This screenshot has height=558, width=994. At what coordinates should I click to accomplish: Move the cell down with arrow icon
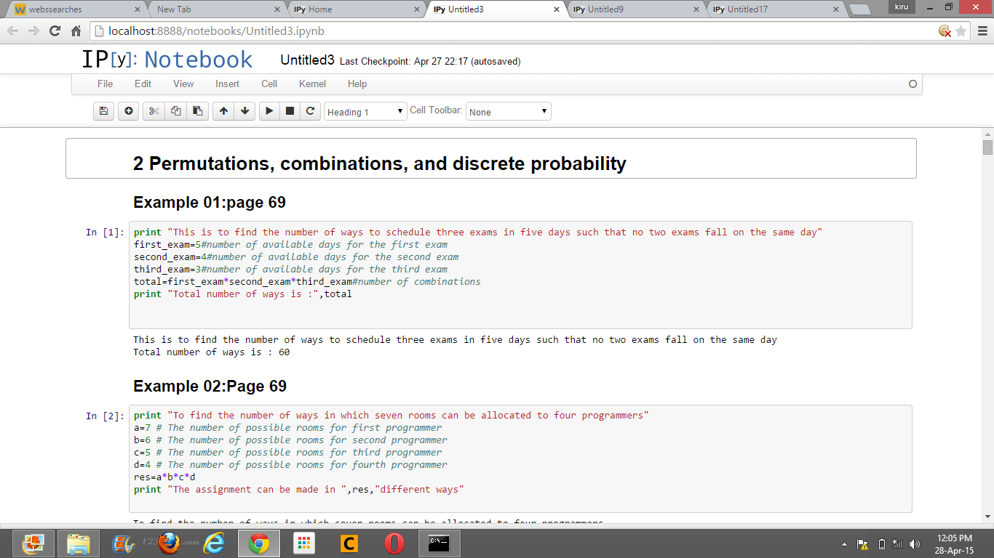pyautogui.click(x=244, y=111)
